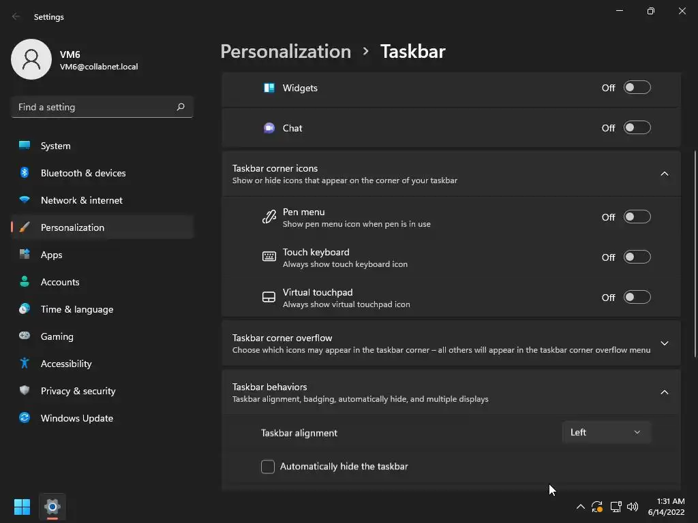The image size is (698, 523).
Task: Toggle the Virtual touchpad switch
Action: pyautogui.click(x=637, y=298)
